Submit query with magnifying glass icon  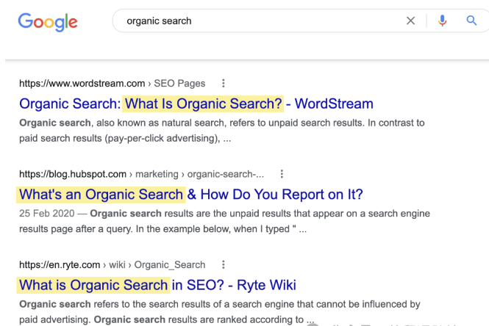coord(471,21)
